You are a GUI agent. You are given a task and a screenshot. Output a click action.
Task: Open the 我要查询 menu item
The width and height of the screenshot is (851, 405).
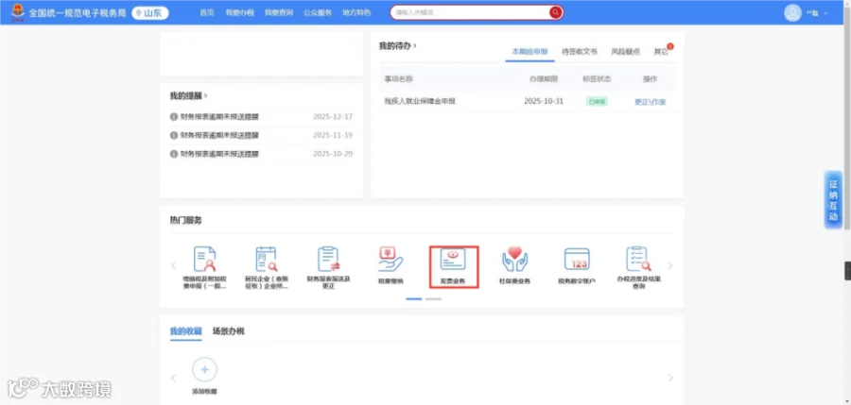[279, 12]
